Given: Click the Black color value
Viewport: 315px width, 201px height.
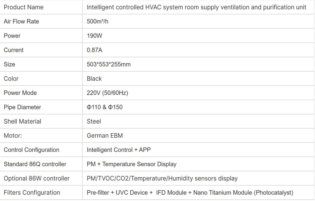Looking at the screenshot, I should (x=94, y=78).
